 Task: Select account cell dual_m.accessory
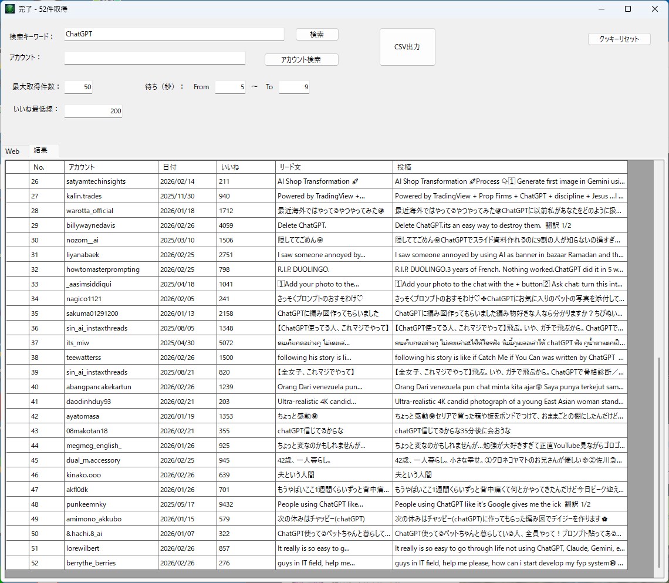coord(111,460)
